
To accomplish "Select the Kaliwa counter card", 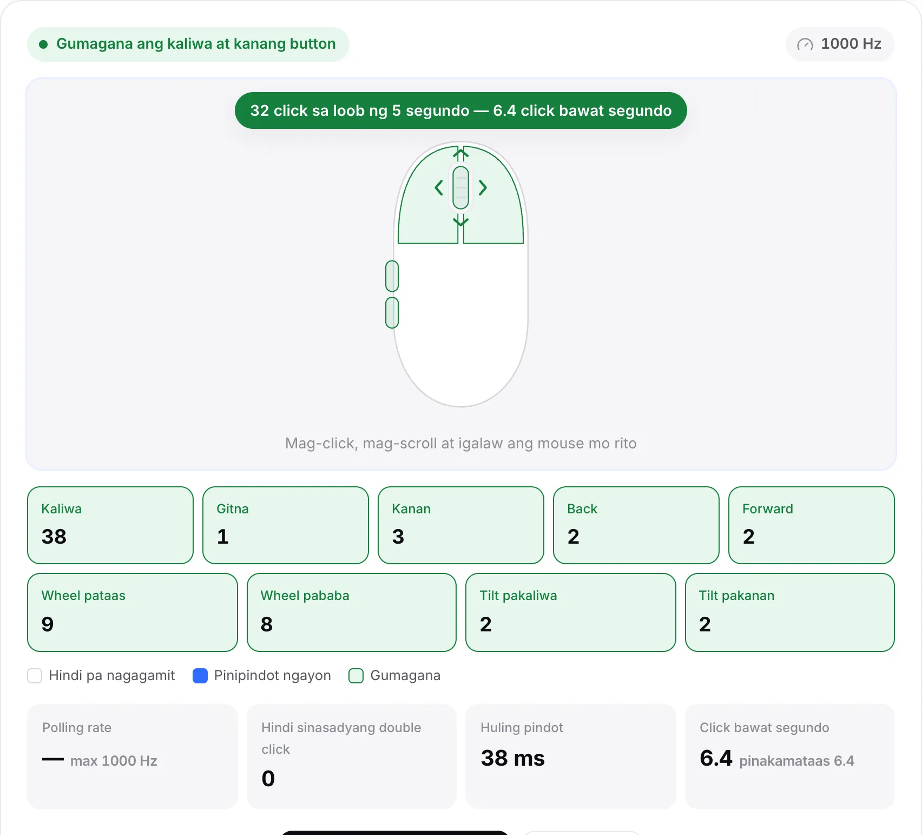I will tap(110, 525).
